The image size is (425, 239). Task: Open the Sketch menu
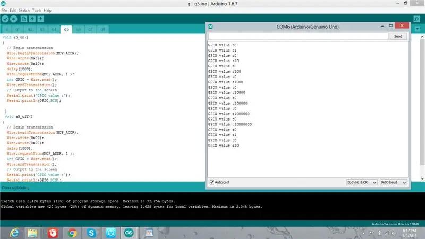pyautogui.click(x=24, y=10)
